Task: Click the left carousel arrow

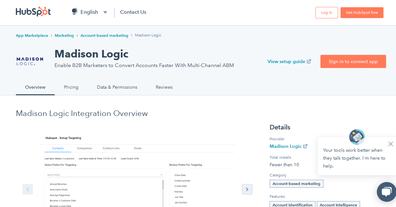Action: click(28, 189)
